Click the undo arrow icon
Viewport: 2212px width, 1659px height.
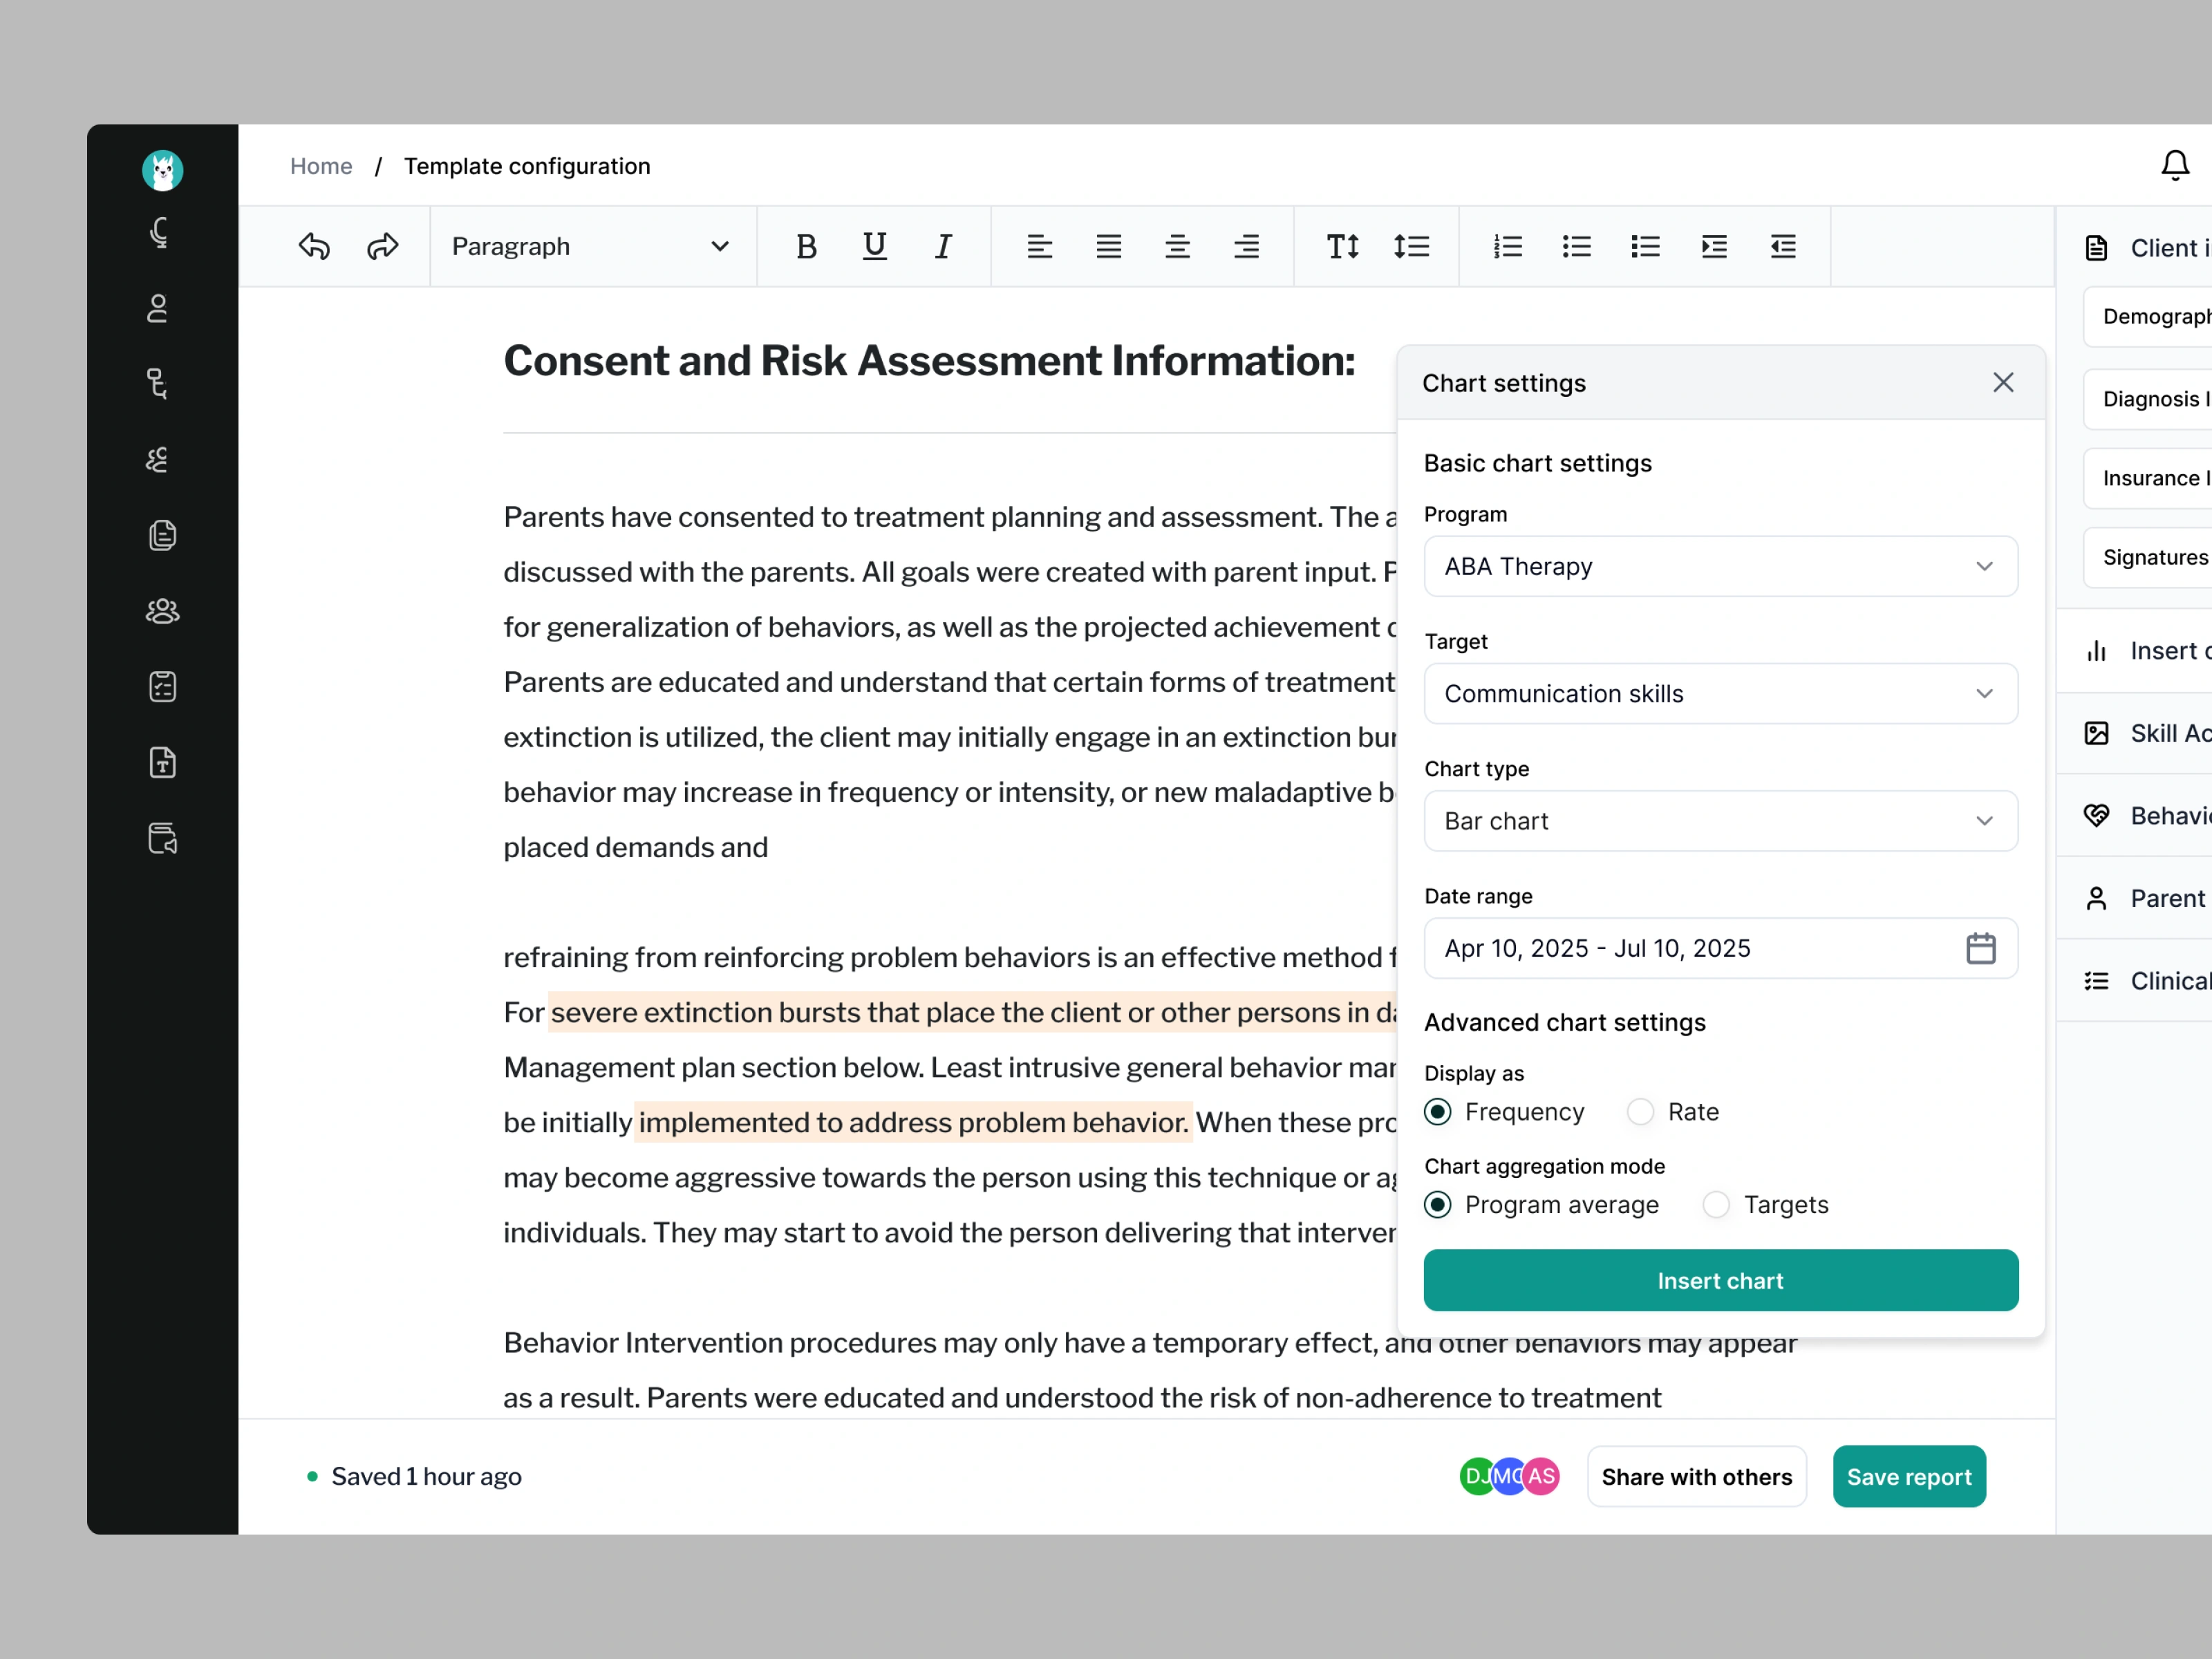[314, 246]
